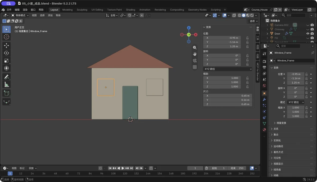Switch perspective/orthographic with the grid icon
The width and height of the screenshot is (317, 182).
click(195, 67)
